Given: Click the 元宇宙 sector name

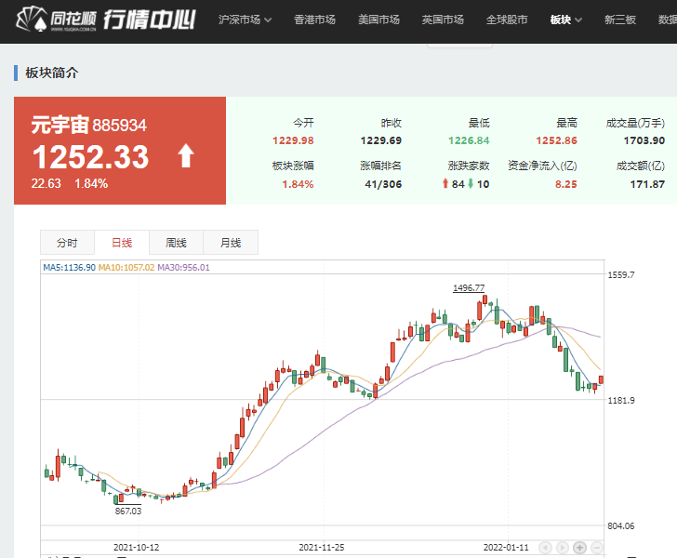Looking at the screenshot, I should coord(60,125).
